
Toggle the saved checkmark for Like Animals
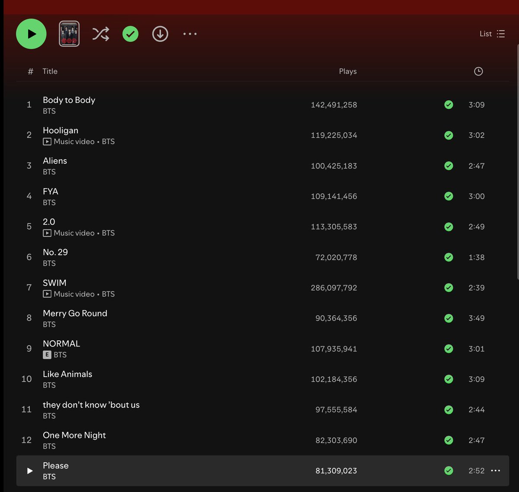[449, 379]
